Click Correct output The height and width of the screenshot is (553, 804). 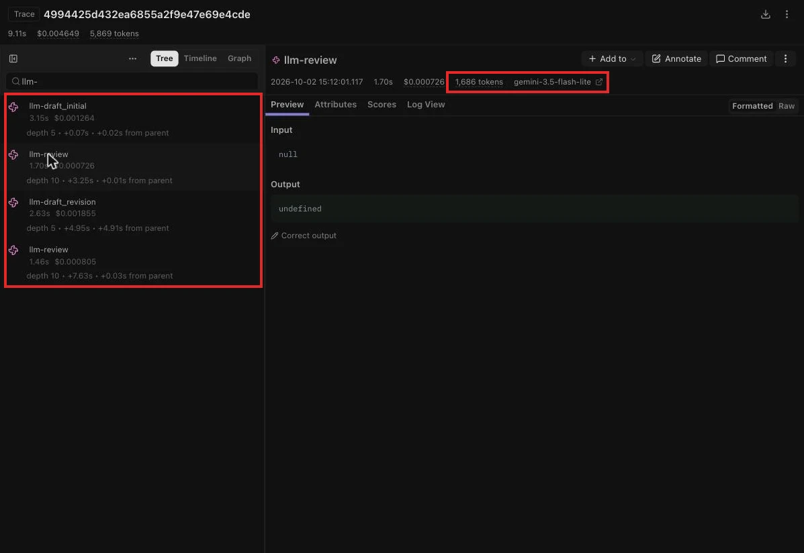point(304,236)
